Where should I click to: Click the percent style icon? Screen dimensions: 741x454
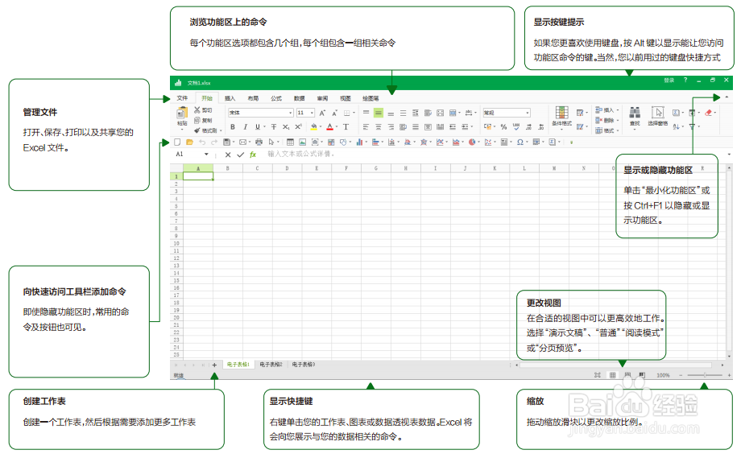(x=503, y=127)
